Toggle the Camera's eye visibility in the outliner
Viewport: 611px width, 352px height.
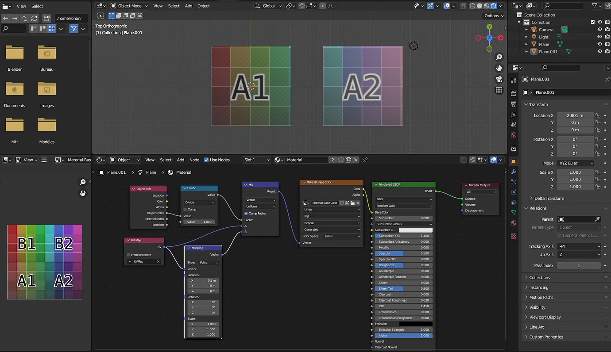point(599,29)
